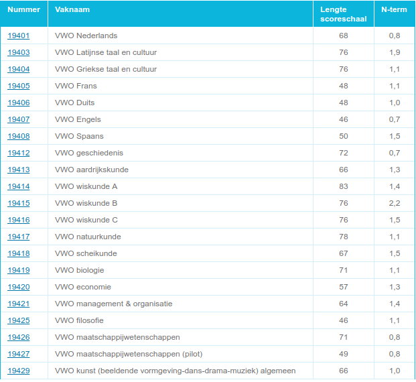Viewport: 416px width, 382px height.
Task: Select the VWO biologie subject name
Action: coord(79,270)
